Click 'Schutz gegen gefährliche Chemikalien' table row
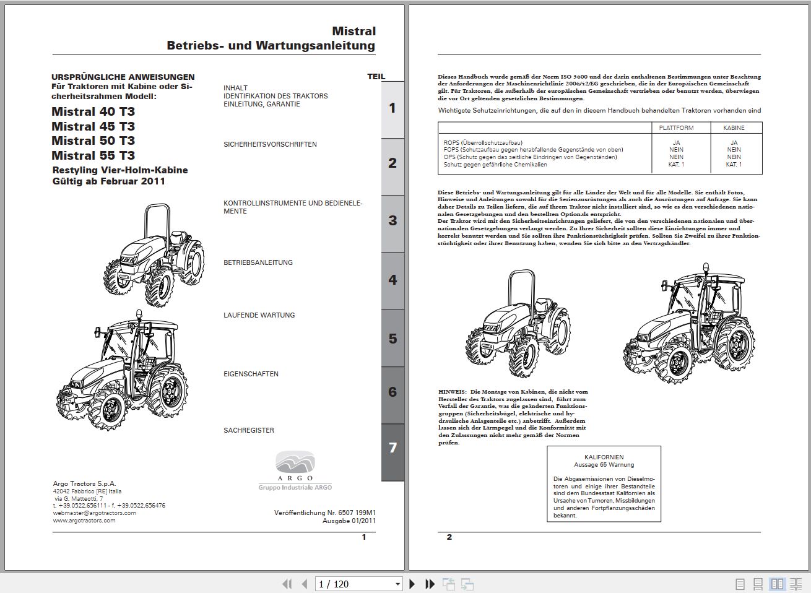811x593 pixels. (x=599, y=165)
